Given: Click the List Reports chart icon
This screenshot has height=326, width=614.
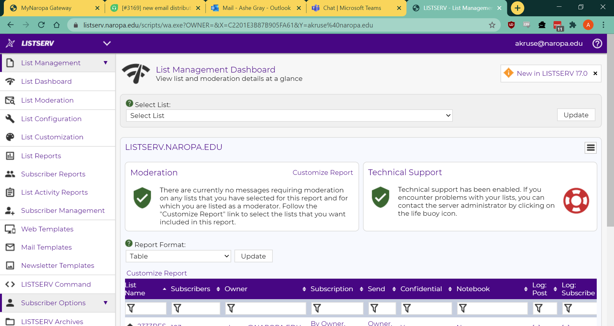Looking at the screenshot, I should 10,156.
